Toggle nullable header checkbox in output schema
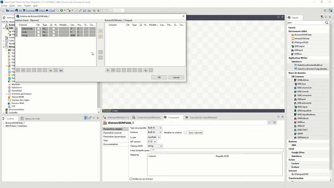 pyautogui.click(x=141, y=25)
